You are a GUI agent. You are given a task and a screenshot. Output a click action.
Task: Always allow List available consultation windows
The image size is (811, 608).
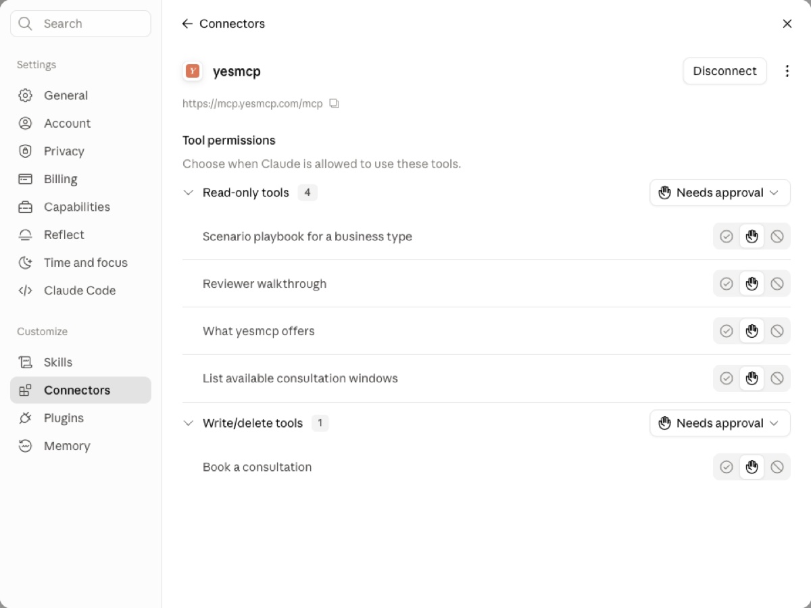click(727, 378)
